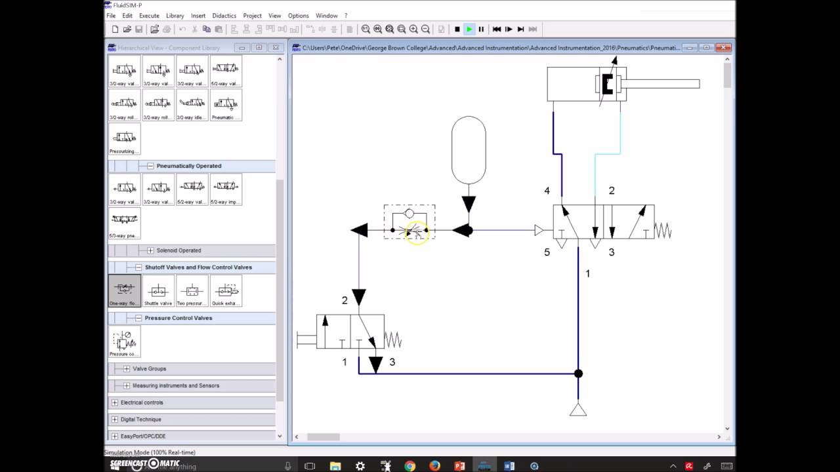Click the Paste toolbar icon
Screen dimensions: 840x472
coord(219,29)
